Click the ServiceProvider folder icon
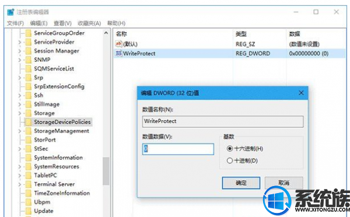Image resolution: width=350 pixels, height=217 pixels. (x=29, y=42)
